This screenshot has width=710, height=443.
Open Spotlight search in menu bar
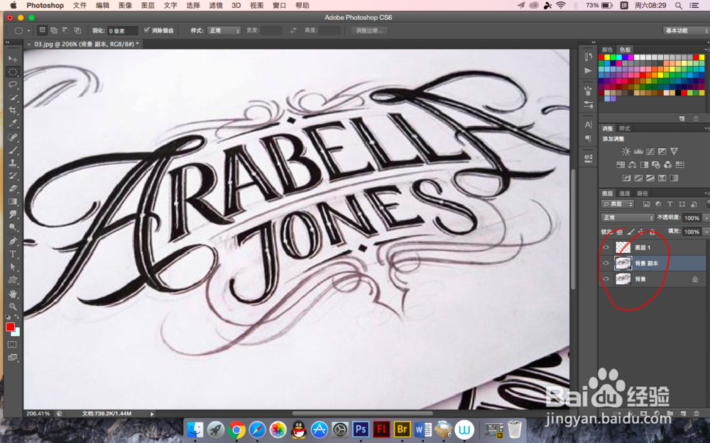[x=678, y=6]
